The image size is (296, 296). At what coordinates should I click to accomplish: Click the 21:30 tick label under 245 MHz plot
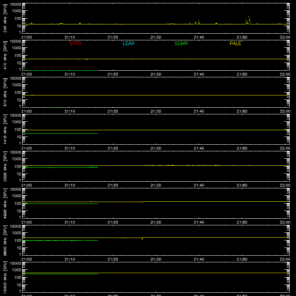click(156, 37)
